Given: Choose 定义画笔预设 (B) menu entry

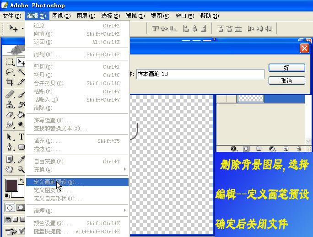Looking at the screenshot, I should 77,182.
